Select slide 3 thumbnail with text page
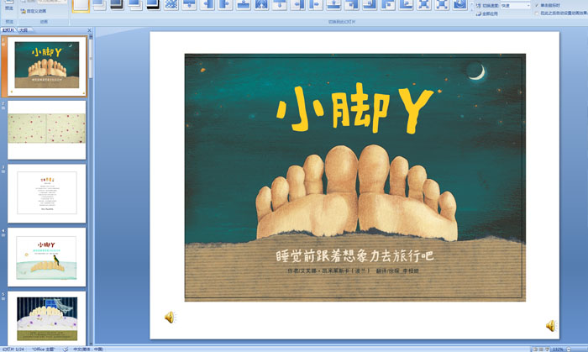 [x=47, y=193]
